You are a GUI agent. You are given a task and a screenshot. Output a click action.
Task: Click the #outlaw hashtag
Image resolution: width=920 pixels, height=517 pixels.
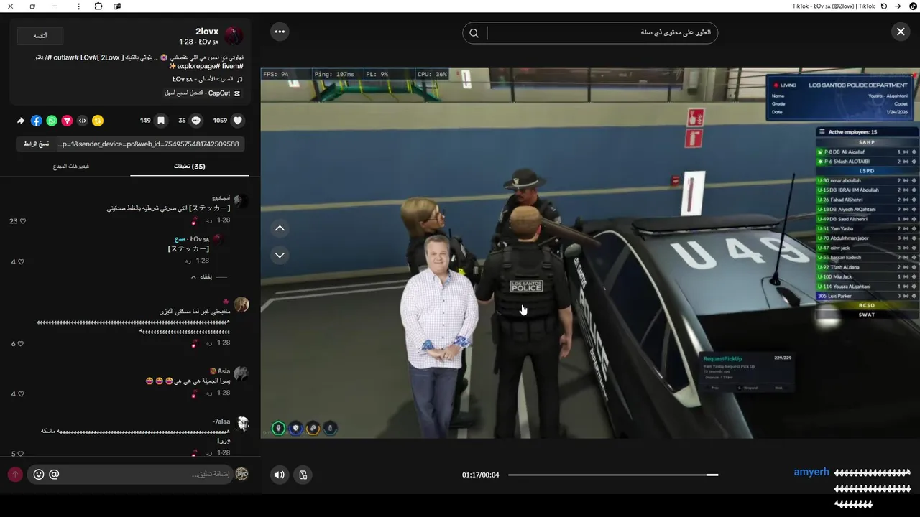coord(66,57)
